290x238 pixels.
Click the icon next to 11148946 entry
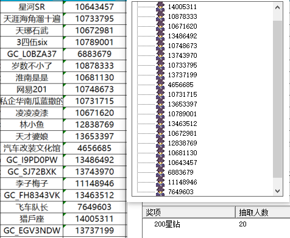click(x=160, y=182)
